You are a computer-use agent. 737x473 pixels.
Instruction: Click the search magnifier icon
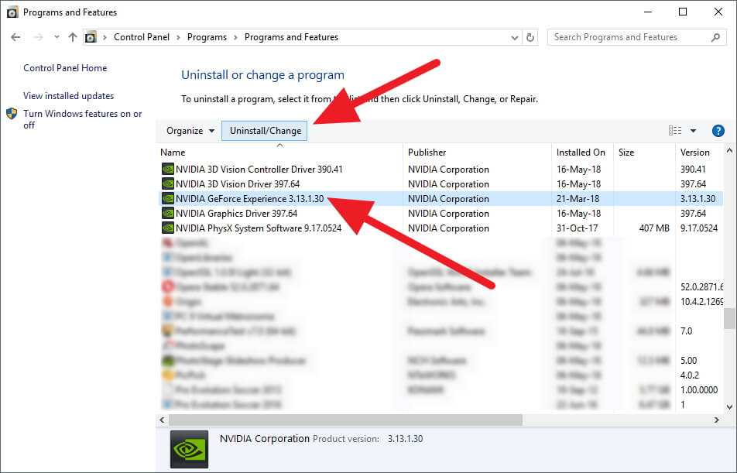[715, 37]
